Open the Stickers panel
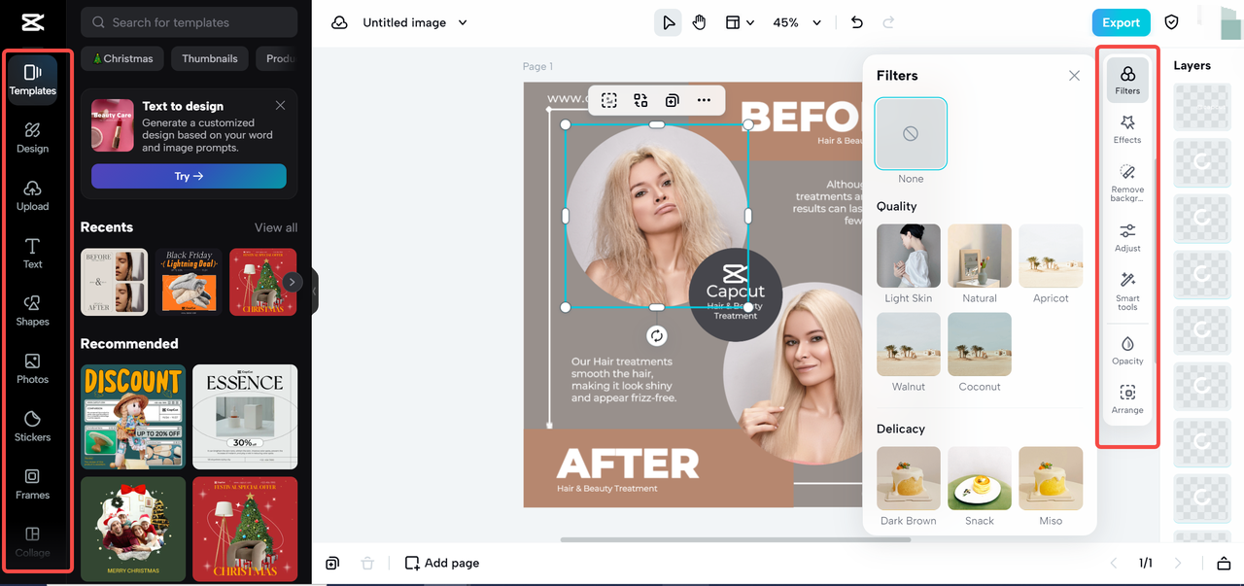The height and width of the screenshot is (586, 1244). tap(33, 427)
